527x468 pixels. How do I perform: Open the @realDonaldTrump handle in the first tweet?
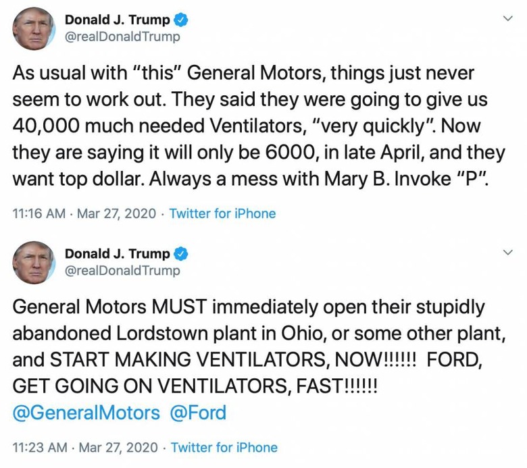[x=122, y=37]
